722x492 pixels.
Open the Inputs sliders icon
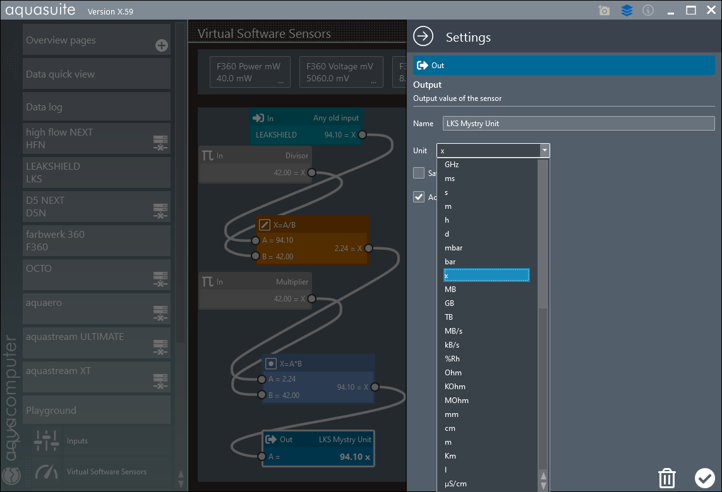click(x=46, y=441)
